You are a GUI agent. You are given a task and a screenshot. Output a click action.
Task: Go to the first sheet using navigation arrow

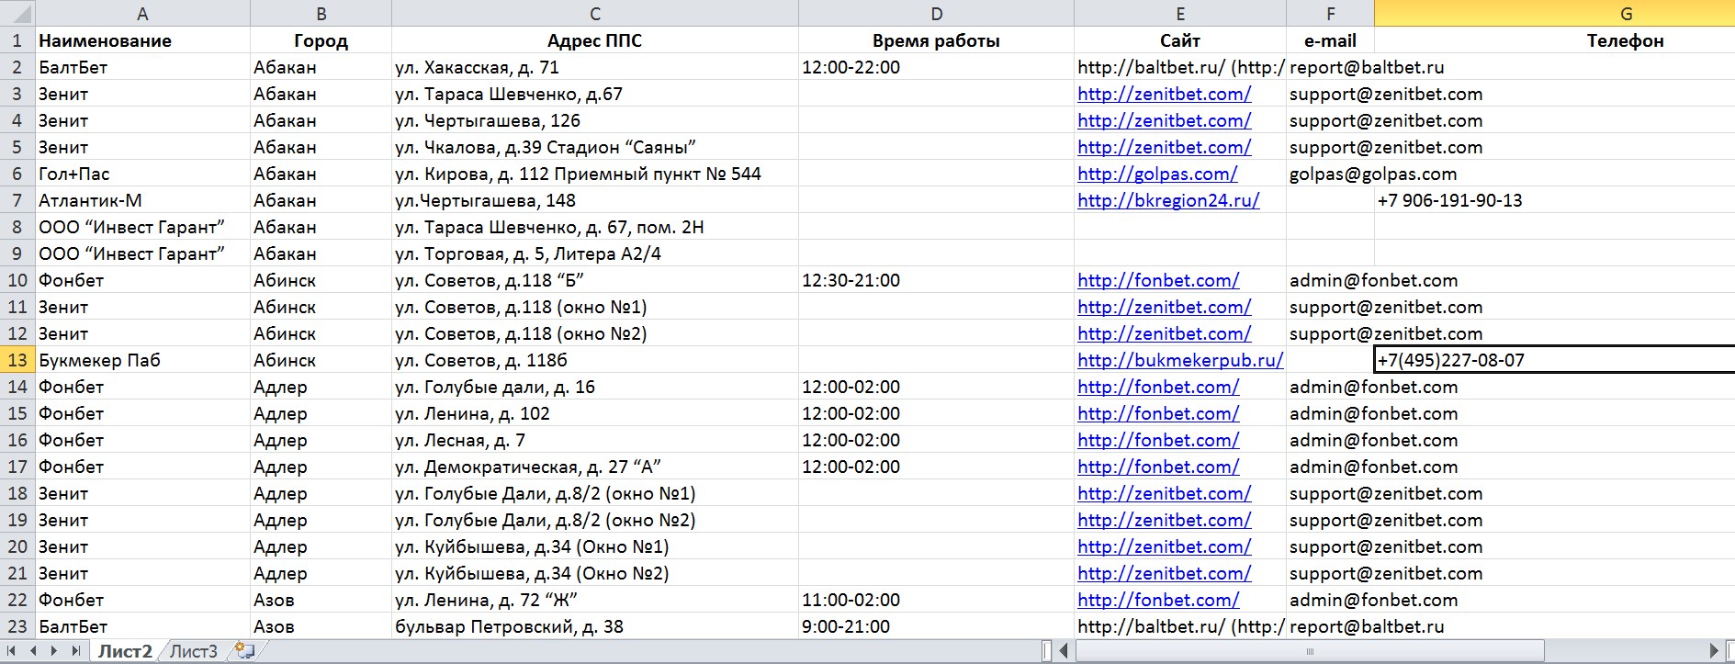tap(12, 651)
